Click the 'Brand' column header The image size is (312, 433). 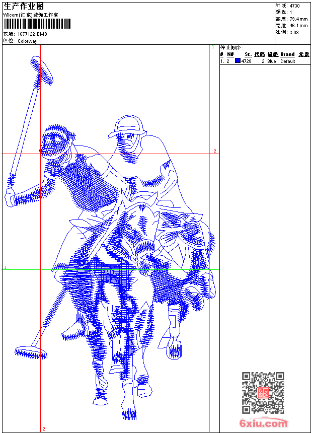click(287, 54)
